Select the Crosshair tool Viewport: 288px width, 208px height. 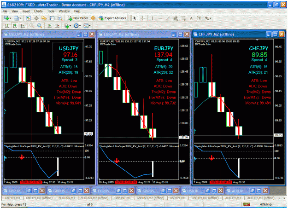143,18
